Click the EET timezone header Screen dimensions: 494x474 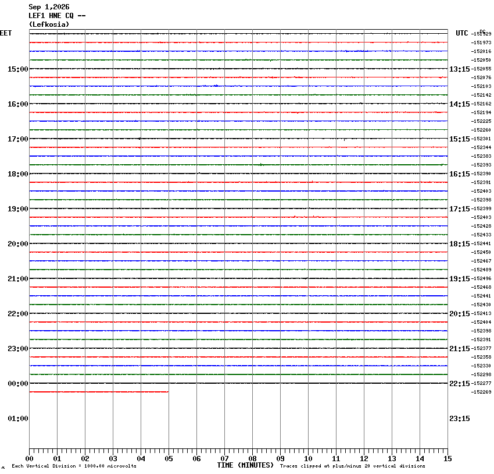click(6, 33)
